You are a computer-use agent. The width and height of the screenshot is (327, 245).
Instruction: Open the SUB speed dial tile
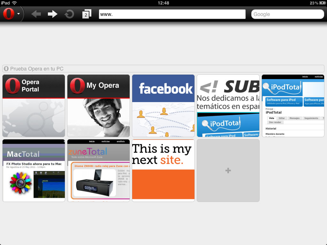(x=228, y=106)
